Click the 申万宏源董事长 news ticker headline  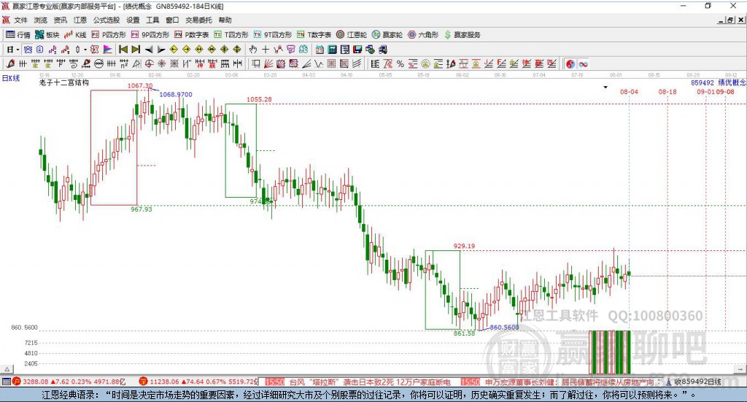[569, 382]
